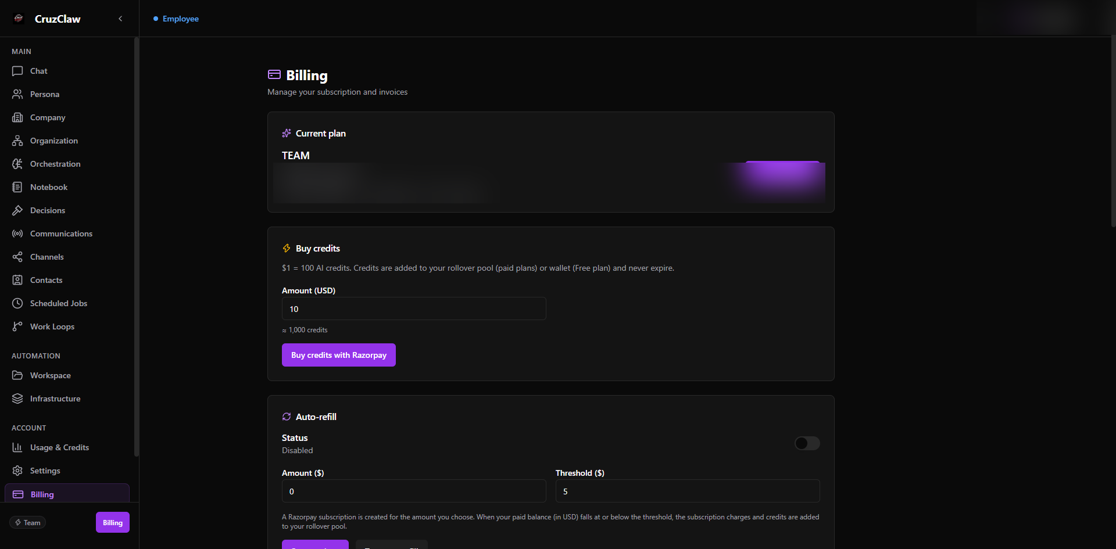Click the Communications broadcast icon
The height and width of the screenshot is (549, 1116).
click(17, 234)
